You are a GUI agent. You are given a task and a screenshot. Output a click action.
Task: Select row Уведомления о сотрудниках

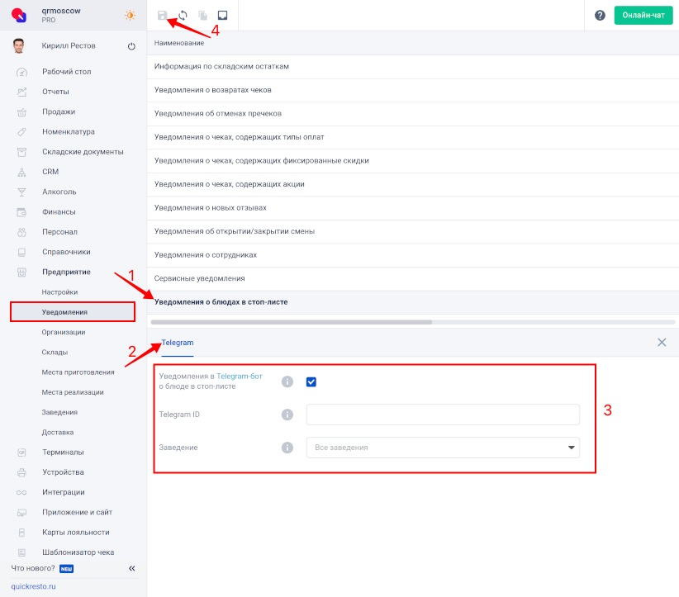(413, 255)
